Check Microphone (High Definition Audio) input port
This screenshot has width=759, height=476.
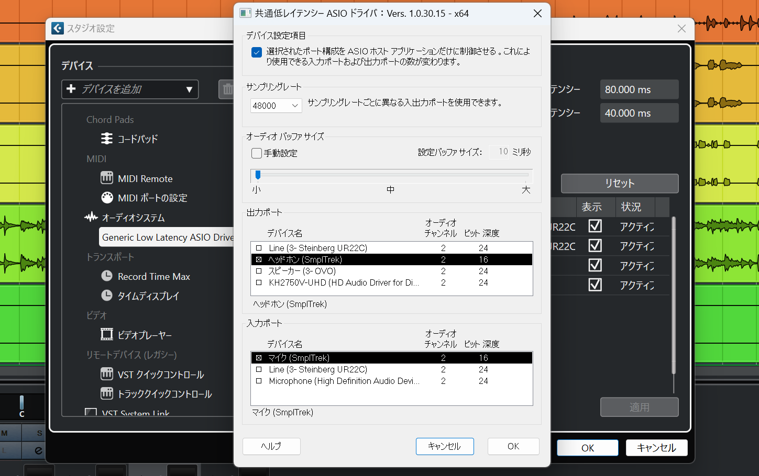[259, 381]
